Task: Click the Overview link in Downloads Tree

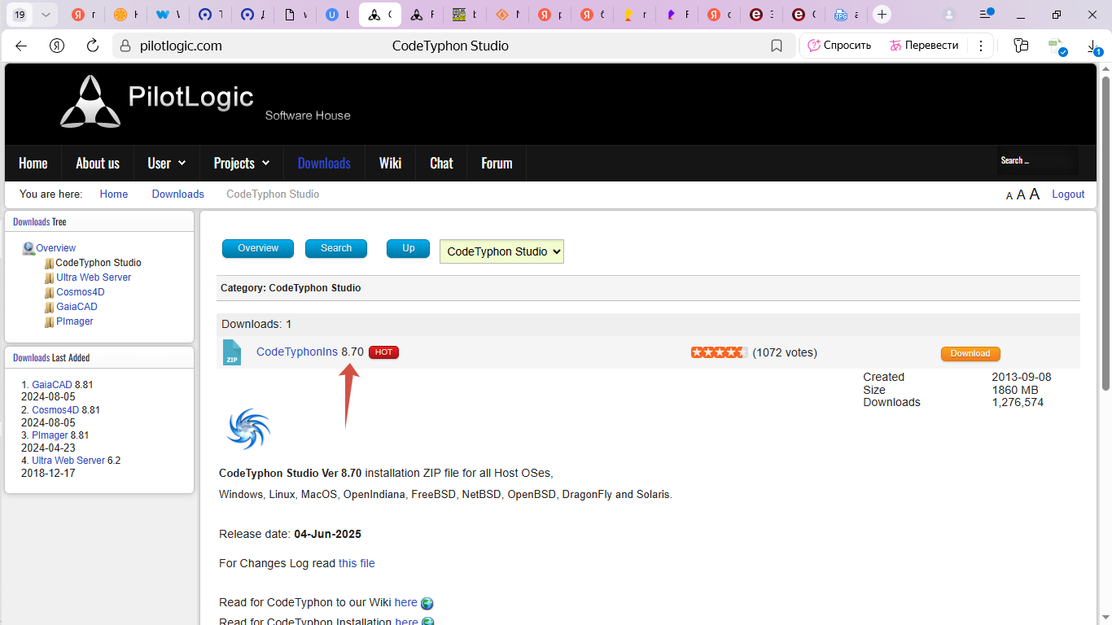Action: [55, 248]
